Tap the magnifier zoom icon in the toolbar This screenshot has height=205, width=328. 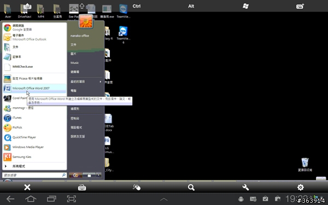point(191,187)
